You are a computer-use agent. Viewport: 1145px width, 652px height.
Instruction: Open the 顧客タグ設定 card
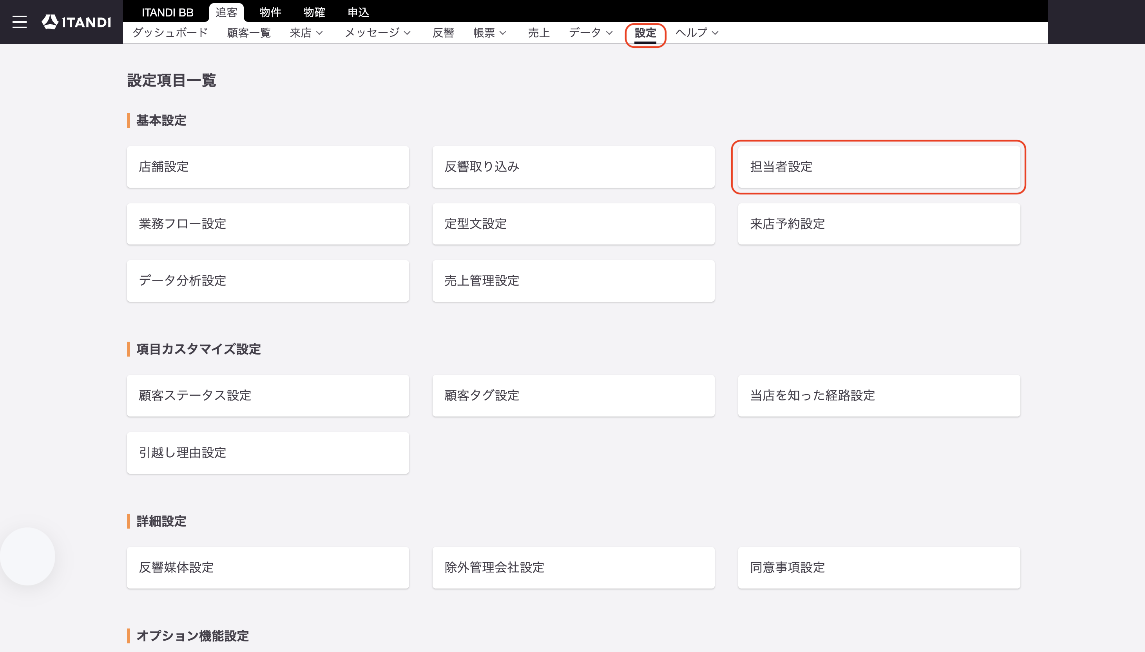573,395
